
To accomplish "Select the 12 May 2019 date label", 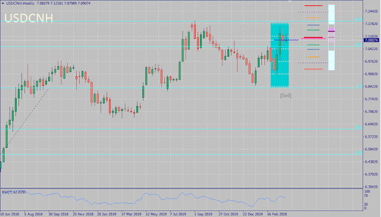I will (156, 215).
